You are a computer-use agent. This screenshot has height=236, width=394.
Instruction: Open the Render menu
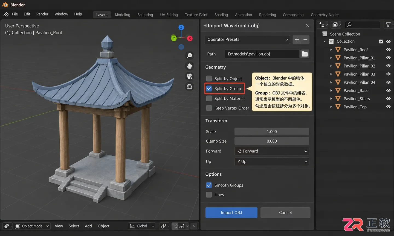tap(42, 14)
